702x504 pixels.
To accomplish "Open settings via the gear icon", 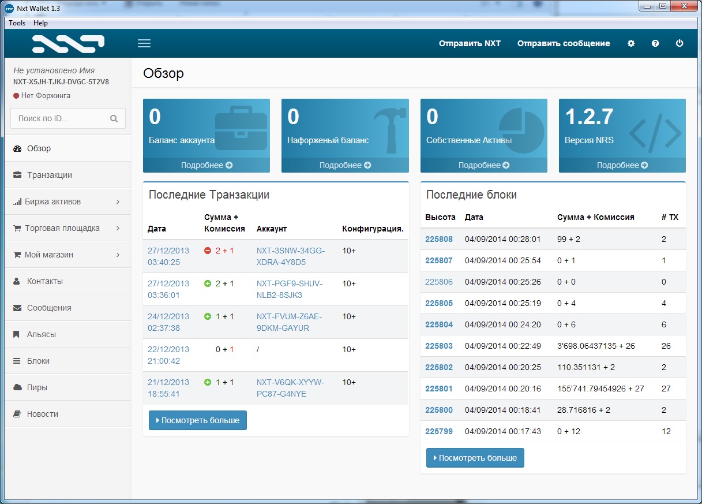I will point(631,43).
